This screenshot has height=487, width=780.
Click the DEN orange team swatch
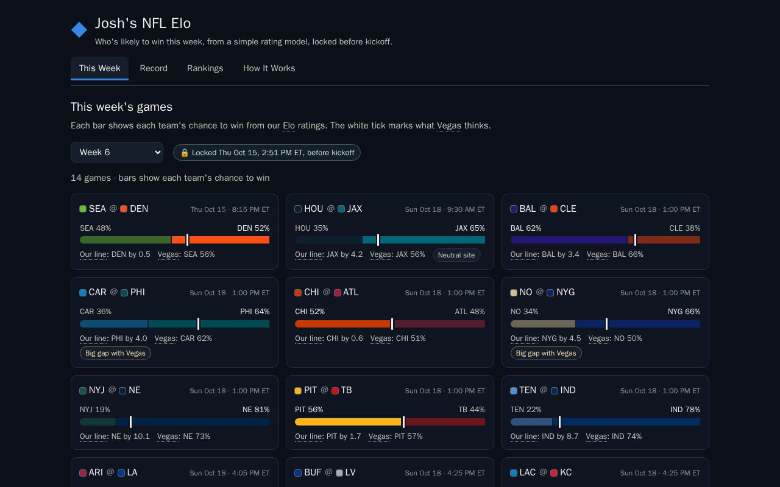click(124, 209)
